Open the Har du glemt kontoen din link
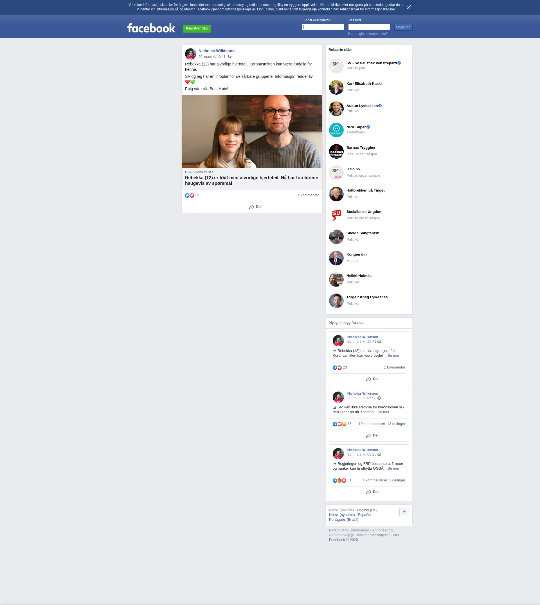 click(x=368, y=34)
